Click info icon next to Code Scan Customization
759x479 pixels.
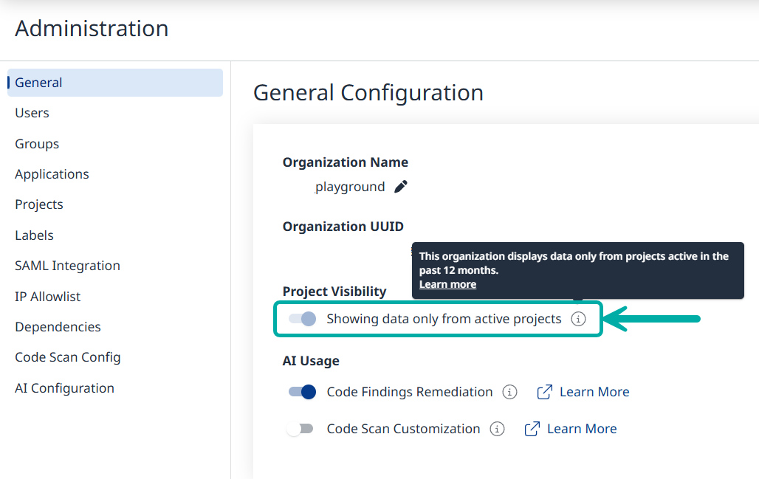coord(497,429)
